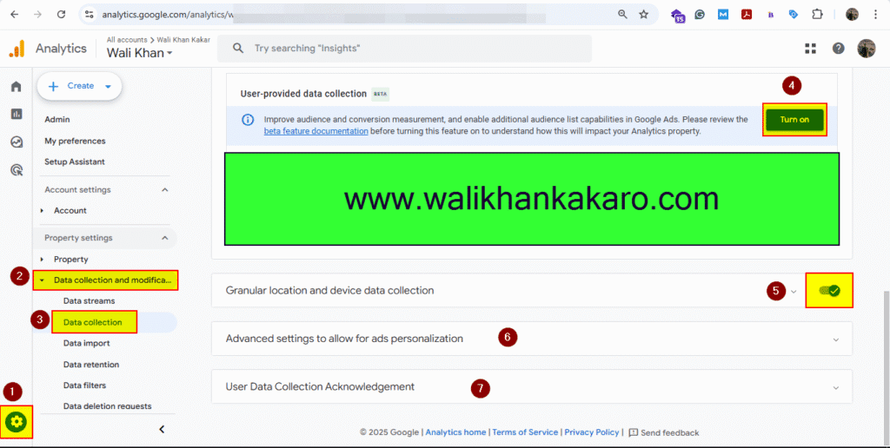Select Data retention
Screen dimensions: 890x448
coord(91,365)
